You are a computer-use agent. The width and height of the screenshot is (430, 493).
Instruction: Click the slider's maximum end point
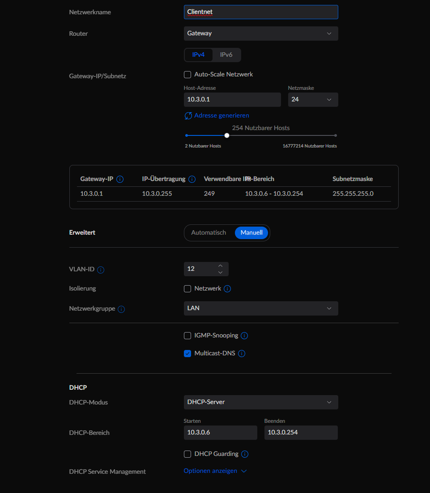[336, 135]
